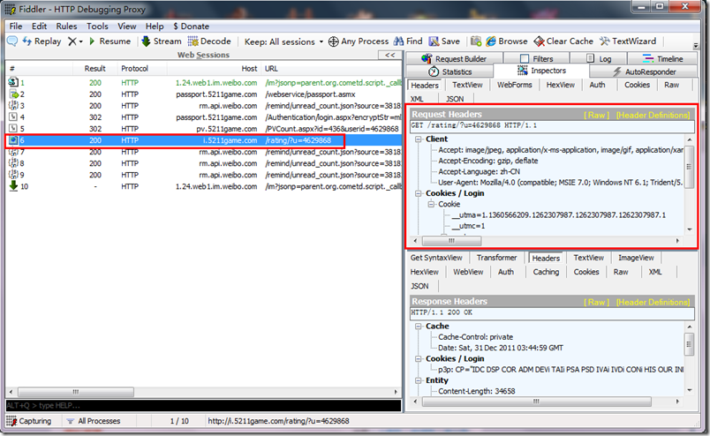Image resolution: width=710 pixels, height=436 pixels.
Task: Switch to the AutoResponder tab
Action: click(x=644, y=72)
